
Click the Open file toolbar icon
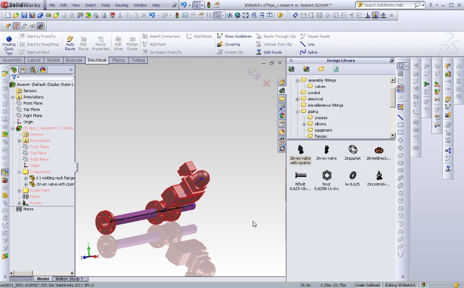pos(16,15)
